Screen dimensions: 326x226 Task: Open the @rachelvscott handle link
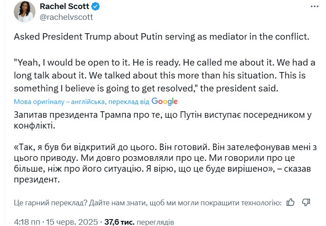click(x=66, y=17)
